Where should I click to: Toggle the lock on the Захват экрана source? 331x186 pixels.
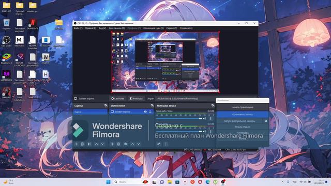[150, 112]
